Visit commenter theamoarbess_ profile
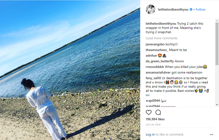Image resolution: width=219 pixels, height=140 pixels. click(x=157, y=50)
